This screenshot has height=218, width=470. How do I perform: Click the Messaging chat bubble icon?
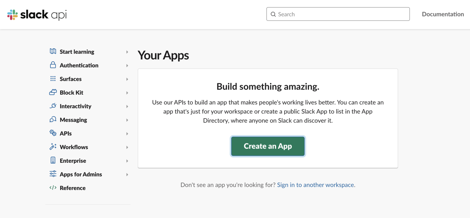[53, 120]
